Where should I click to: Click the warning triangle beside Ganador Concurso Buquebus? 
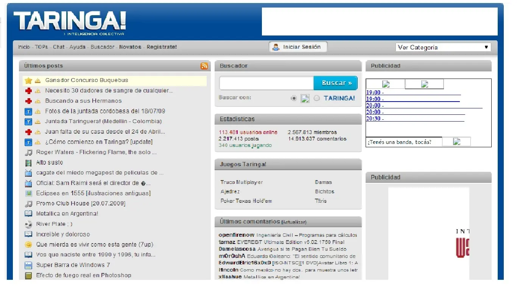click(37, 80)
